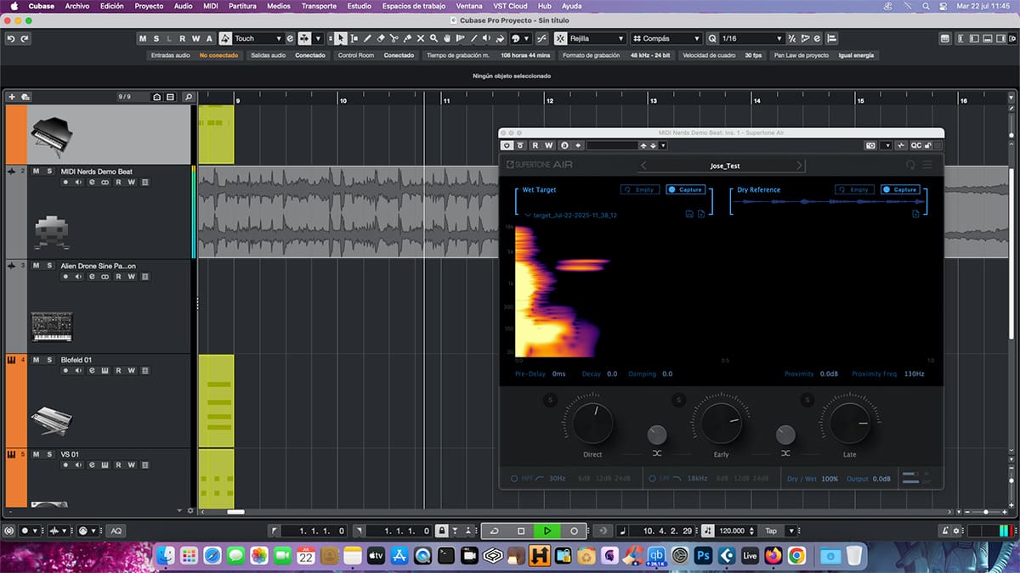Open the VST Cloud menu
The height and width of the screenshot is (573, 1020).
[x=510, y=6]
